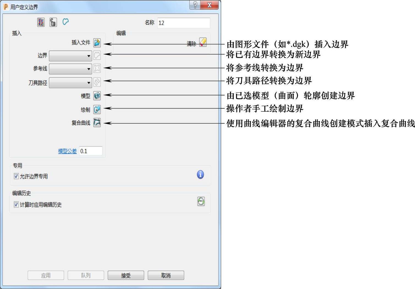Screen dimensions: 415x289
Task: Click the 队列 (Queue) button
Action: tap(86, 275)
